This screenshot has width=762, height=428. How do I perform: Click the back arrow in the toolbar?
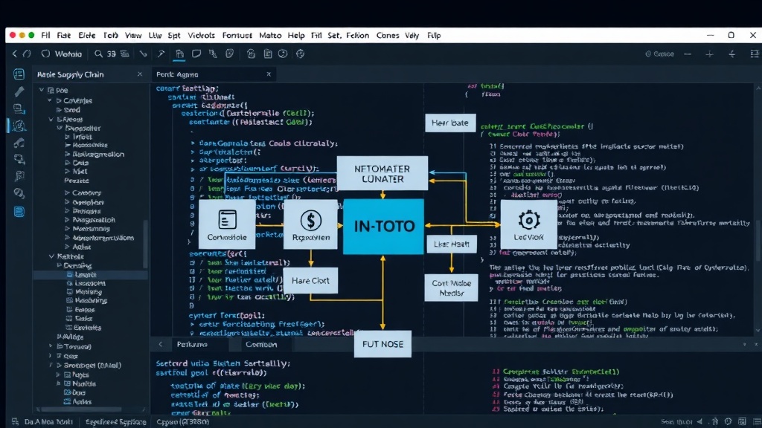15,53
